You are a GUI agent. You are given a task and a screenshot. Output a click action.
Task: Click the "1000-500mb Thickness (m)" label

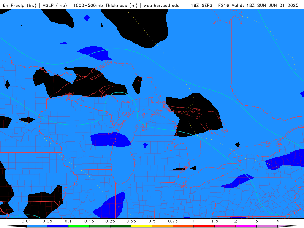pyautogui.click(x=105, y=5)
